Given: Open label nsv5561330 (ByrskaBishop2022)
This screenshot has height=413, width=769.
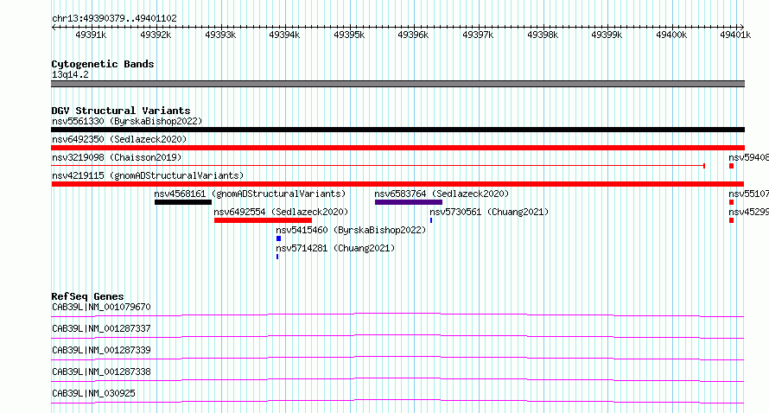Looking at the screenshot, I should (127, 121).
